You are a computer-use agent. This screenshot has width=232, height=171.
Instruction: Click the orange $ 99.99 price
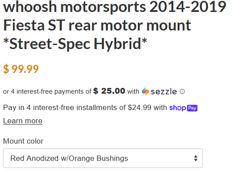pyautogui.click(x=21, y=69)
